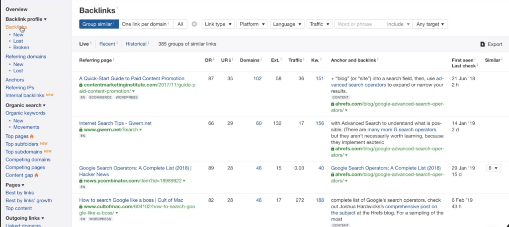Switch to the Recent tab
Image resolution: width=509 pixels, height=227 pixels.
click(107, 44)
